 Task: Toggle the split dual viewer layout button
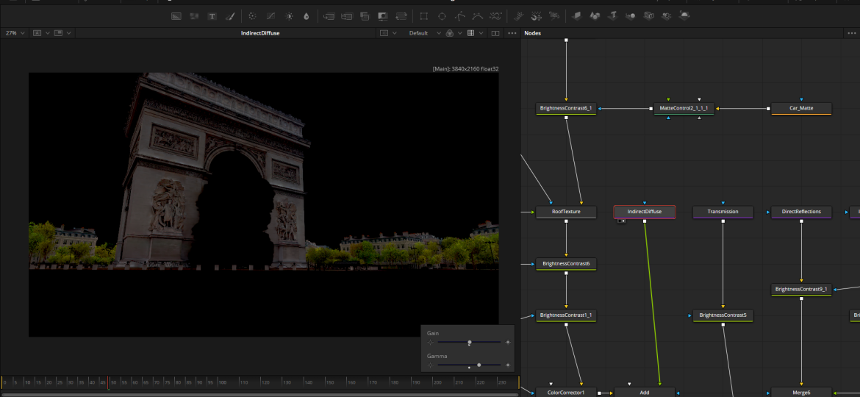[495, 33]
